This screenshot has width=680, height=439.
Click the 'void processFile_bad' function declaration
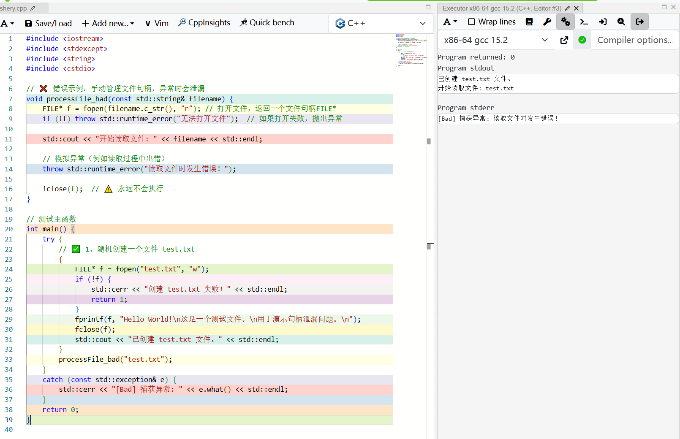pyautogui.click(x=130, y=99)
